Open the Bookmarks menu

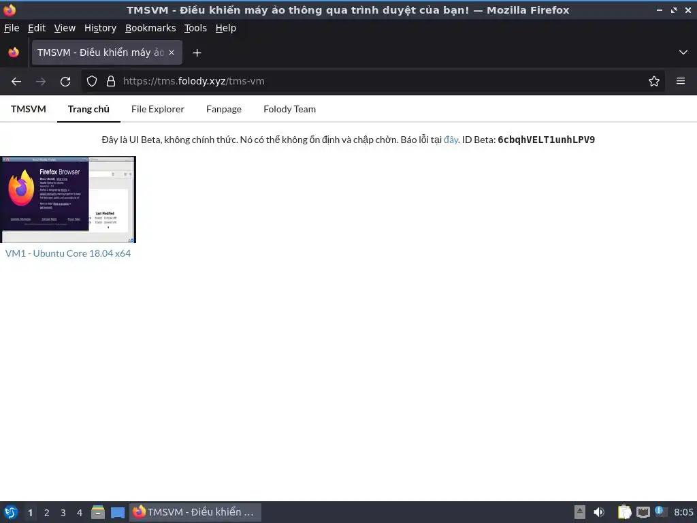pyautogui.click(x=150, y=28)
